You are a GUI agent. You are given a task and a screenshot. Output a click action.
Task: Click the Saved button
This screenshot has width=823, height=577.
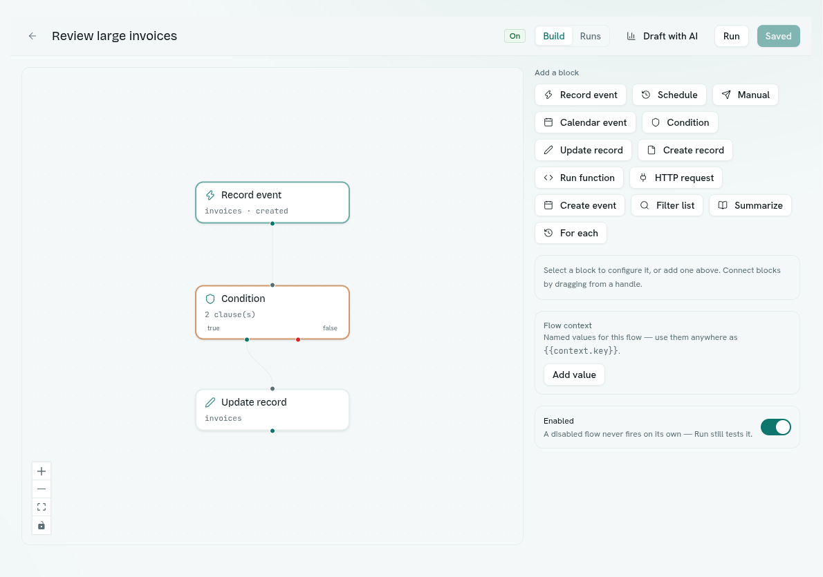coord(778,36)
